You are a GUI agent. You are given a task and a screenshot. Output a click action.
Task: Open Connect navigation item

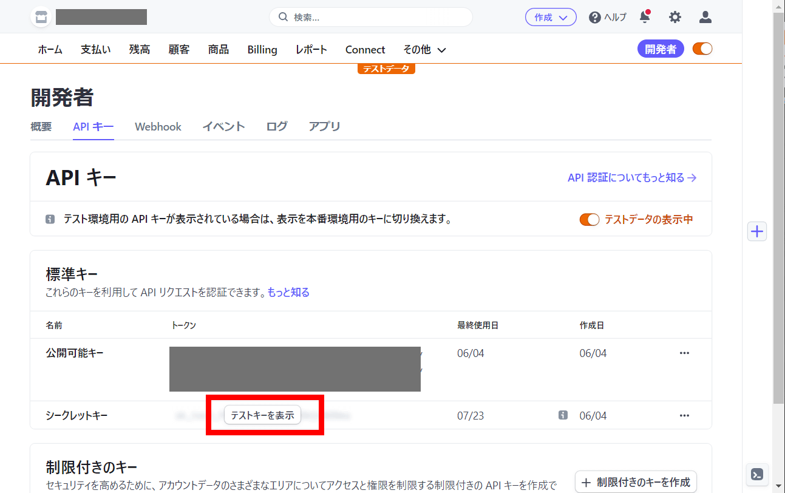(x=365, y=50)
